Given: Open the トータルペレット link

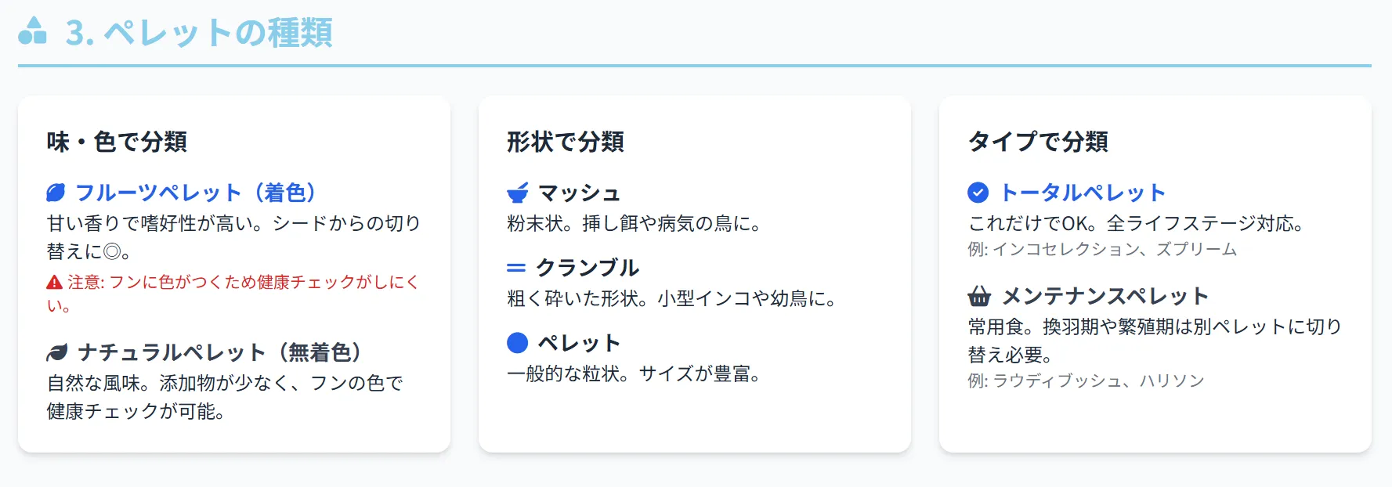Looking at the screenshot, I should pos(1083,193).
